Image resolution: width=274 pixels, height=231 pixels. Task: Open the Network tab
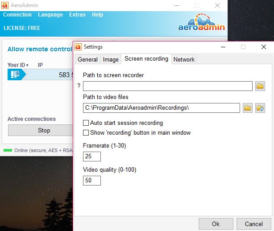click(184, 60)
